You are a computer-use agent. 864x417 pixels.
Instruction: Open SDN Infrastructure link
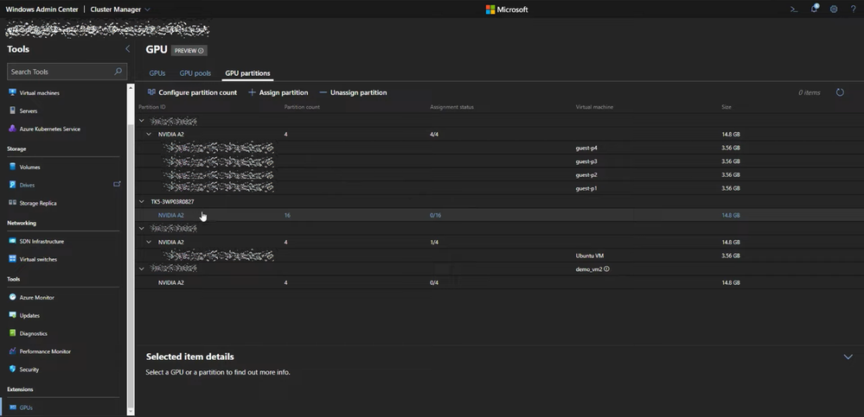[x=42, y=242]
